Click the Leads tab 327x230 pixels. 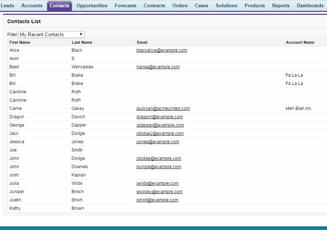pos(7,5)
